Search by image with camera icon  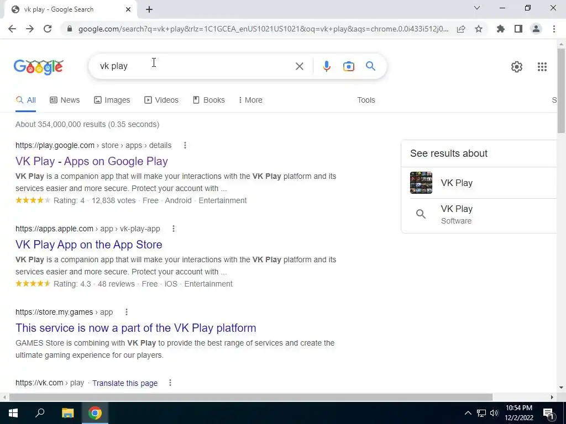coord(348,66)
